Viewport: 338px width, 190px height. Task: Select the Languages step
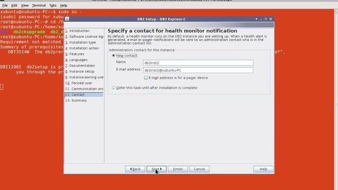76,60
